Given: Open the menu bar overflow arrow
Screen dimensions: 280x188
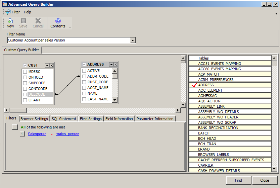Looking at the screenshot, I should point(276,14).
